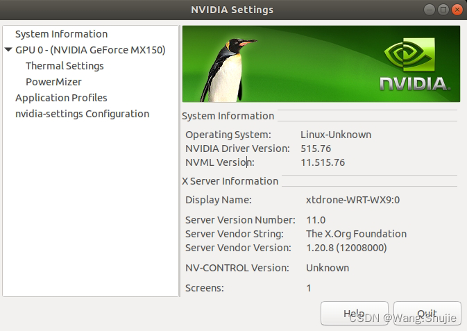
Task: Maximize the NVIDIA Settings window
Action: pos(443,10)
